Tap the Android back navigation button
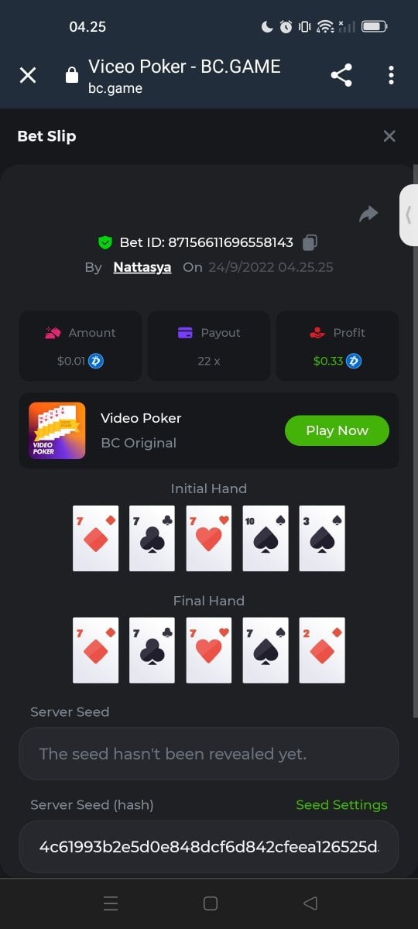Image resolution: width=418 pixels, height=929 pixels. point(310,903)
